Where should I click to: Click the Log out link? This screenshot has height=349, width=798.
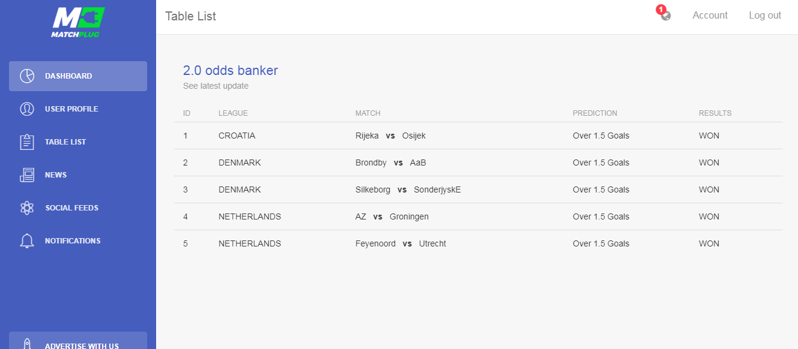point(765,16)
